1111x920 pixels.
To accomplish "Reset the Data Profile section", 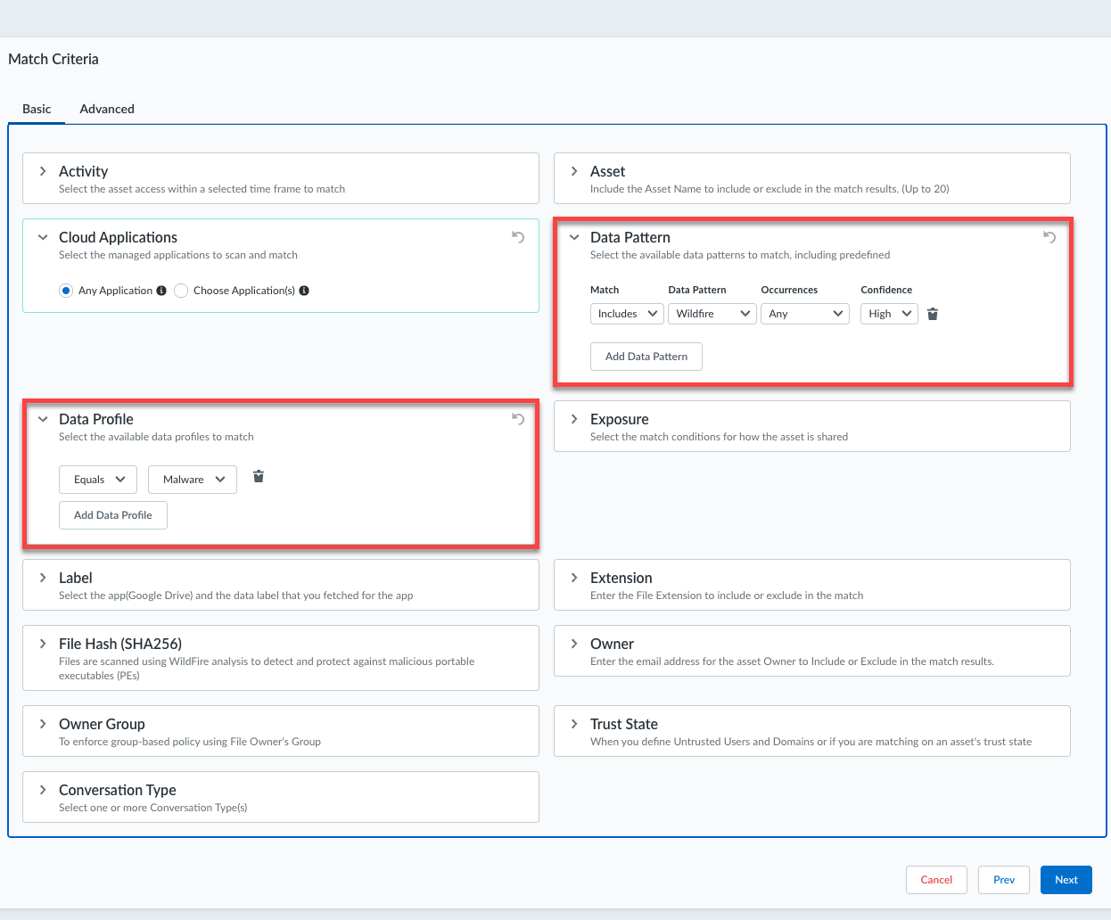I will tap(518, 419).
